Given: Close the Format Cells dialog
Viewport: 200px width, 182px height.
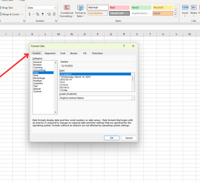Looking at the screenshot, I should pos(133,46).
